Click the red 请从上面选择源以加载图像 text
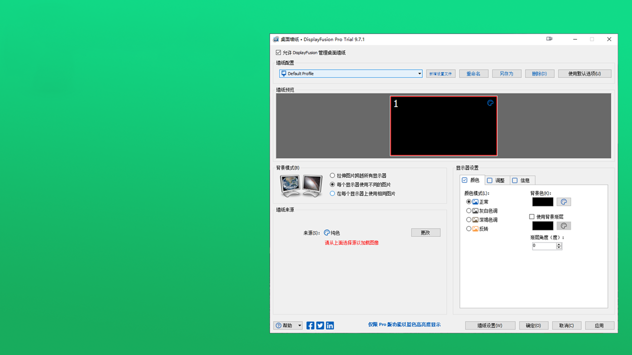Viewport: 632px width, 355px height. click(x=352, y=243)
